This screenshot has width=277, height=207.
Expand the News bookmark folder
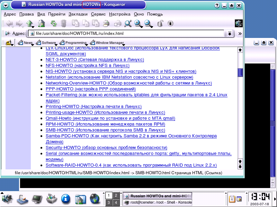(x=25, y=42)
